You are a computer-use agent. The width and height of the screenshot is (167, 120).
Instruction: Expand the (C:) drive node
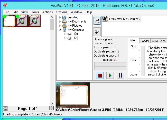65,34
